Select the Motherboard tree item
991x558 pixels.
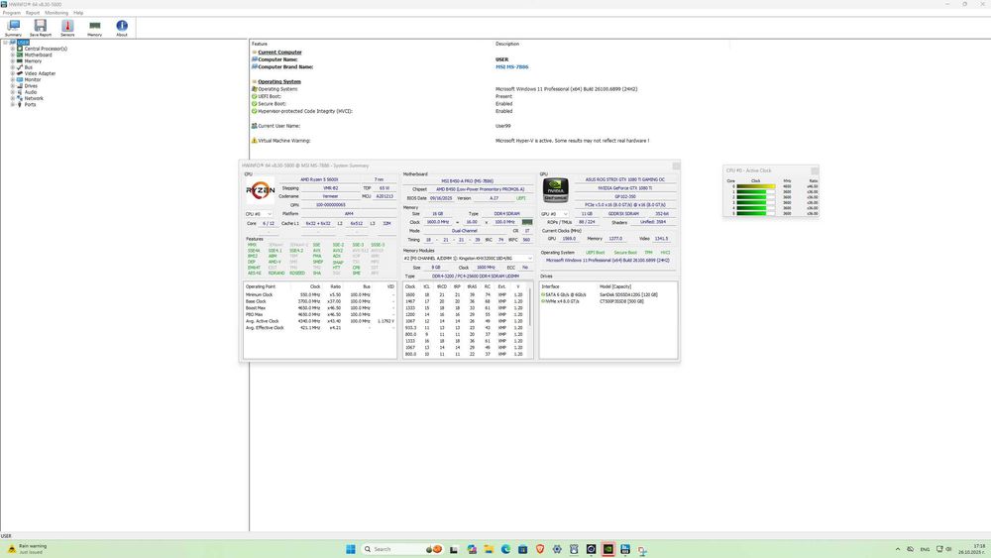(40, 55)
